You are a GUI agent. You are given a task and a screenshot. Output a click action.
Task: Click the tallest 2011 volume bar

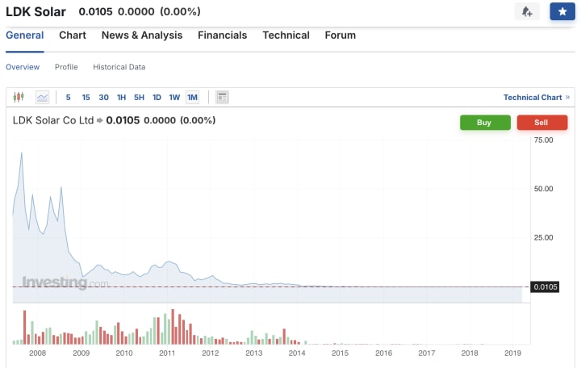pyautogui.click(x=173, y=327)
